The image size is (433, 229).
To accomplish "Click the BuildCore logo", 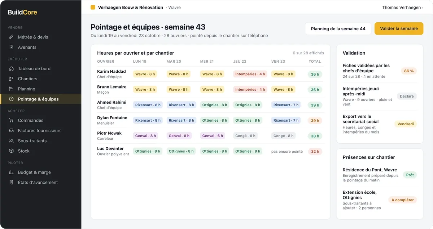I will point(22,12).
